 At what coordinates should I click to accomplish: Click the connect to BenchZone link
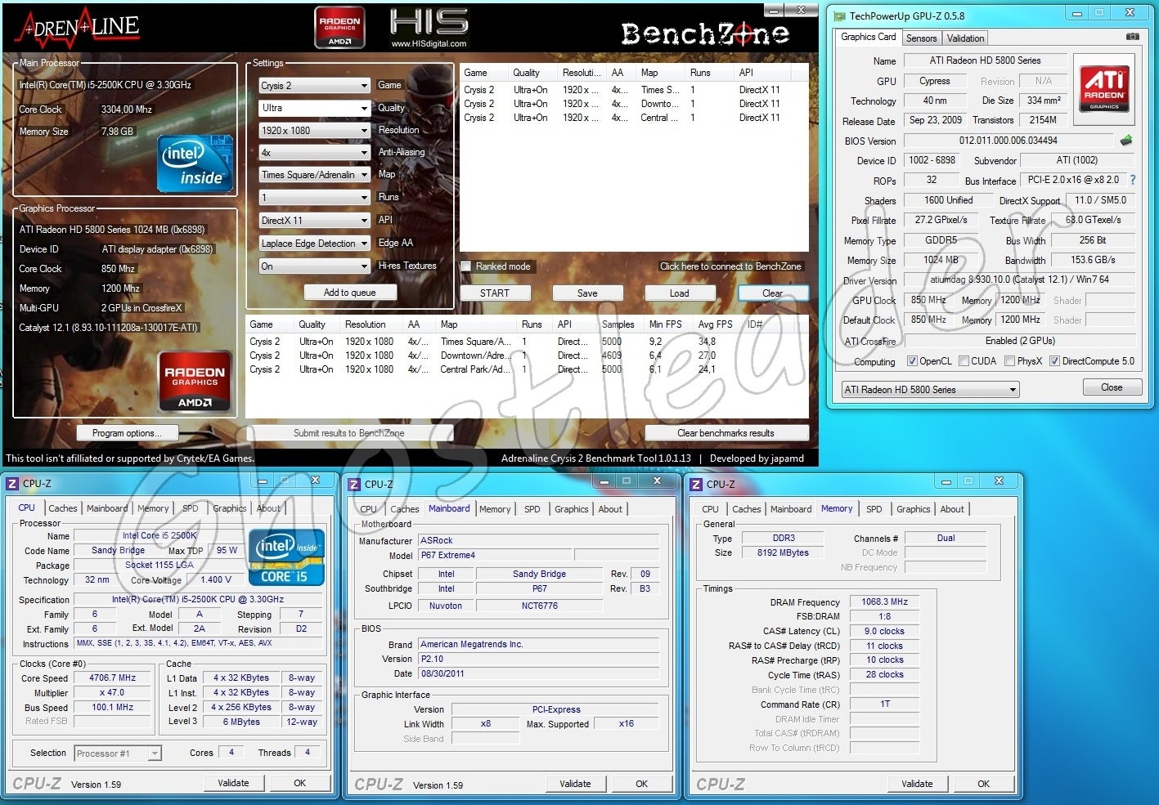pyautogui.click(x=730, y=266)
